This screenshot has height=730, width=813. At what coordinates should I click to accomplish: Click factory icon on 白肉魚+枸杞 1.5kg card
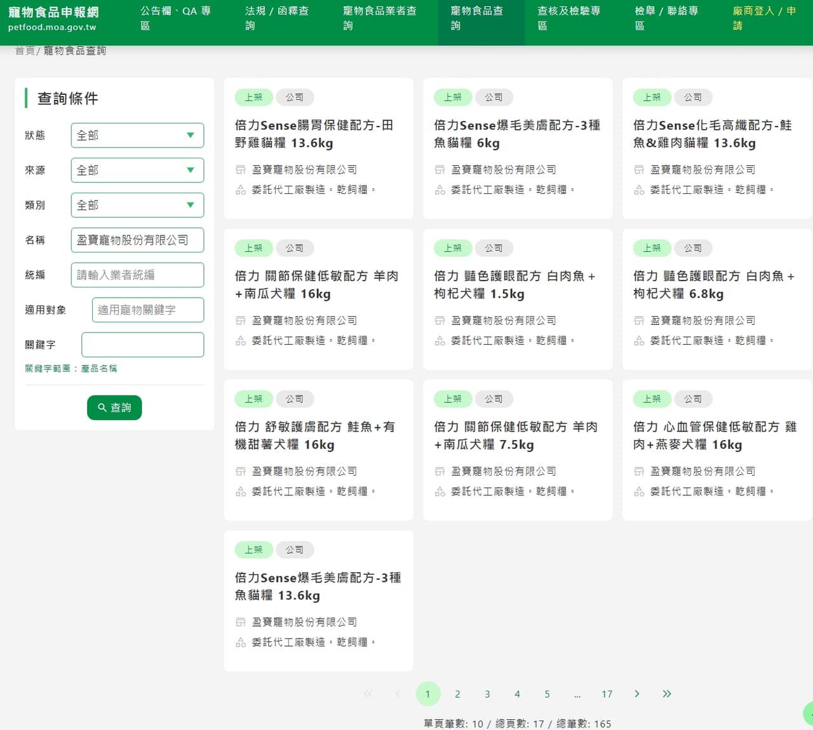click(440, 340)
